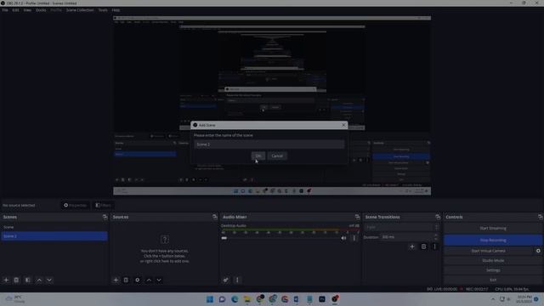Open the virtual camera settings gear
The height and width of the screenshot is (306, 544).
click(x=538, y=251)
